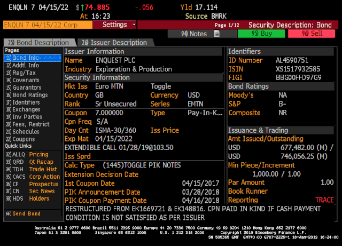Open CF Prospectus quick link

(x=32, y=184)
